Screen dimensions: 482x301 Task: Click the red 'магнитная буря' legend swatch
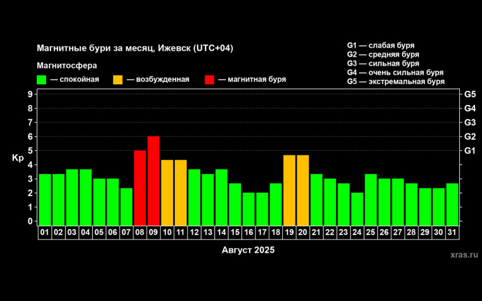pos(210,79)
